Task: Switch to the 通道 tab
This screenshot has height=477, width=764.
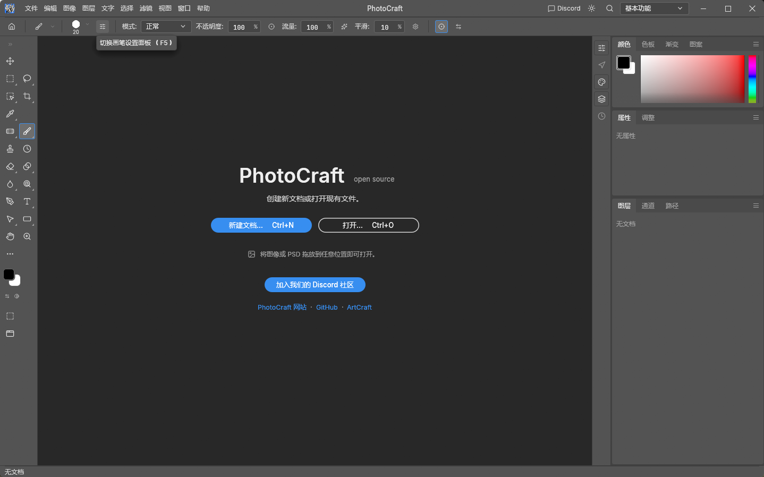Action: coord(648,206)
